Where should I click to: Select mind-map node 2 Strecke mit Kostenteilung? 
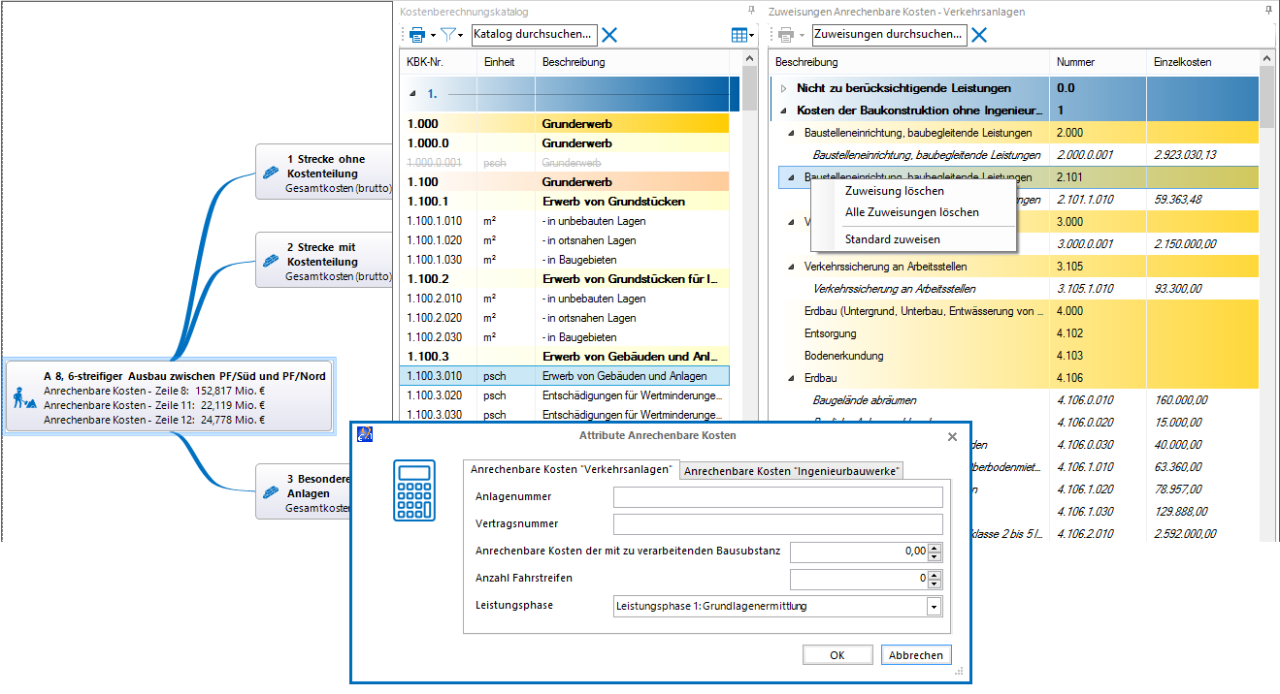[x=326, y=260]
